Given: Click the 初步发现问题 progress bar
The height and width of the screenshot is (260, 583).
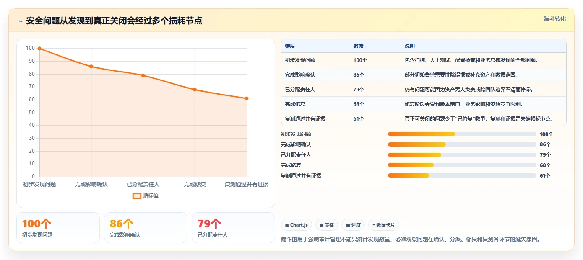Looking at the screenshot, I should [462, 134].
